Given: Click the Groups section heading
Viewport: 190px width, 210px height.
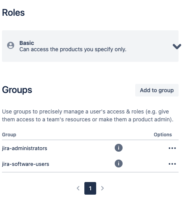Looking at the screenshot, I should tap(17, 90).
